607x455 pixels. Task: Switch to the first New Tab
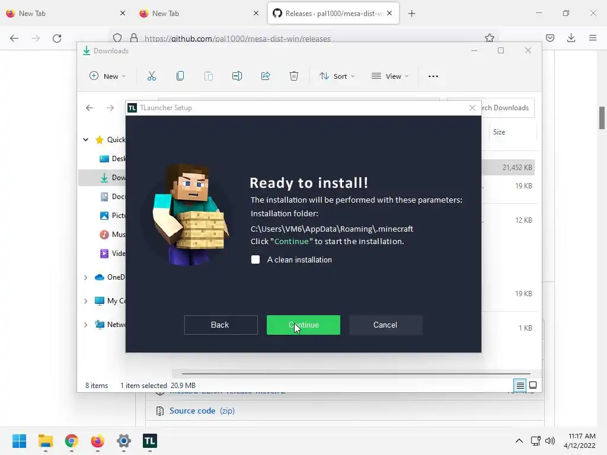click(66, 14)
